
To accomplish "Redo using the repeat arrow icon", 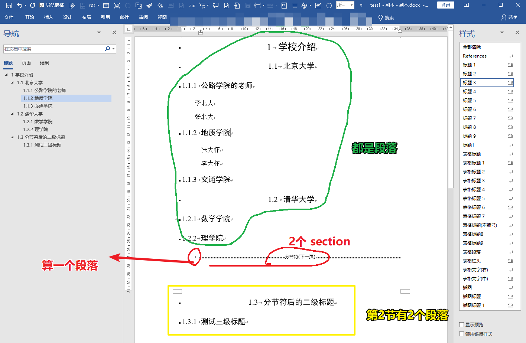I will [33, 5].
